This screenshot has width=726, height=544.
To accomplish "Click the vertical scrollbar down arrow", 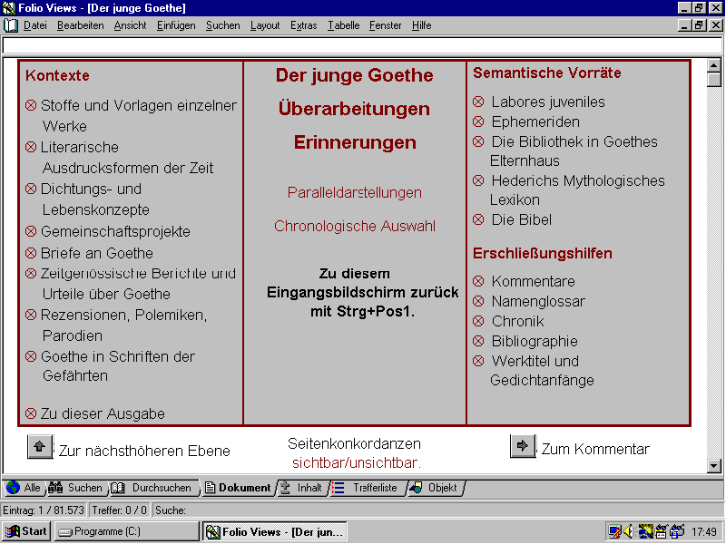I will click(x=713, y=466).
